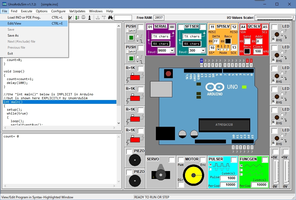Choose Load INO or PDE Prog from File menu
This screenshot has width=296, height=200.
pos(34,17)
